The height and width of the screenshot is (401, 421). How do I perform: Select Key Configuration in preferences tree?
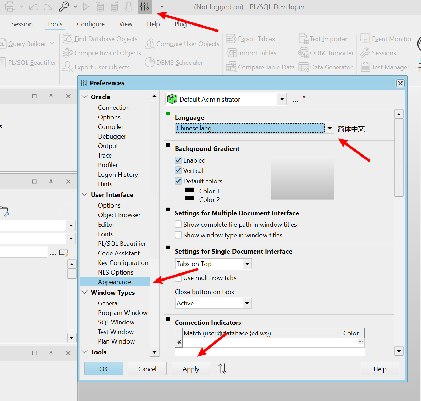123,262
